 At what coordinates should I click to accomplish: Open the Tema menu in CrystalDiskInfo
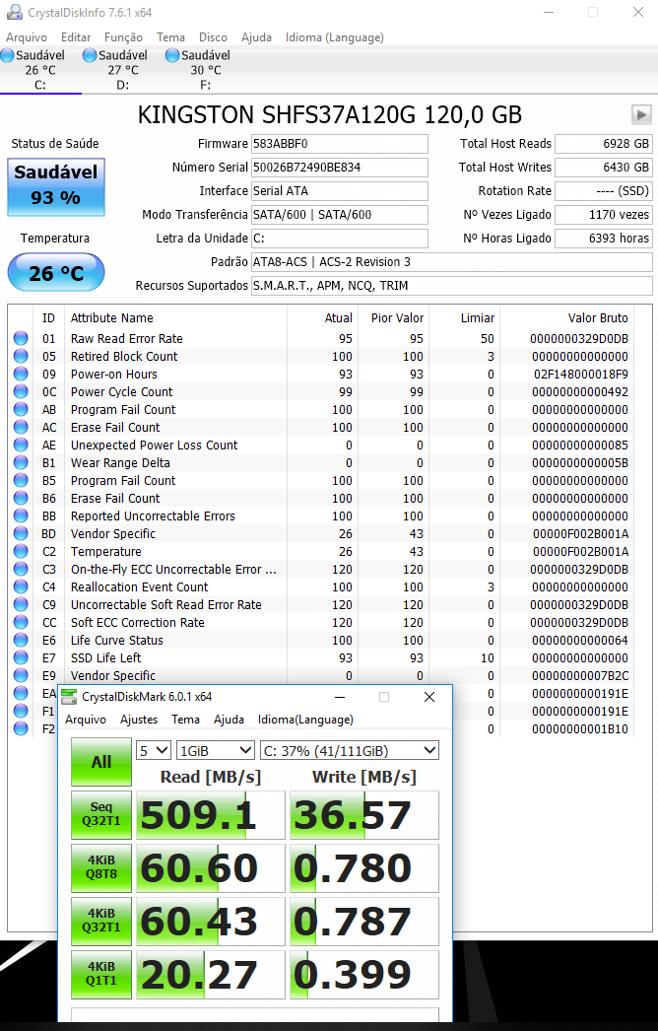point(170,37)
